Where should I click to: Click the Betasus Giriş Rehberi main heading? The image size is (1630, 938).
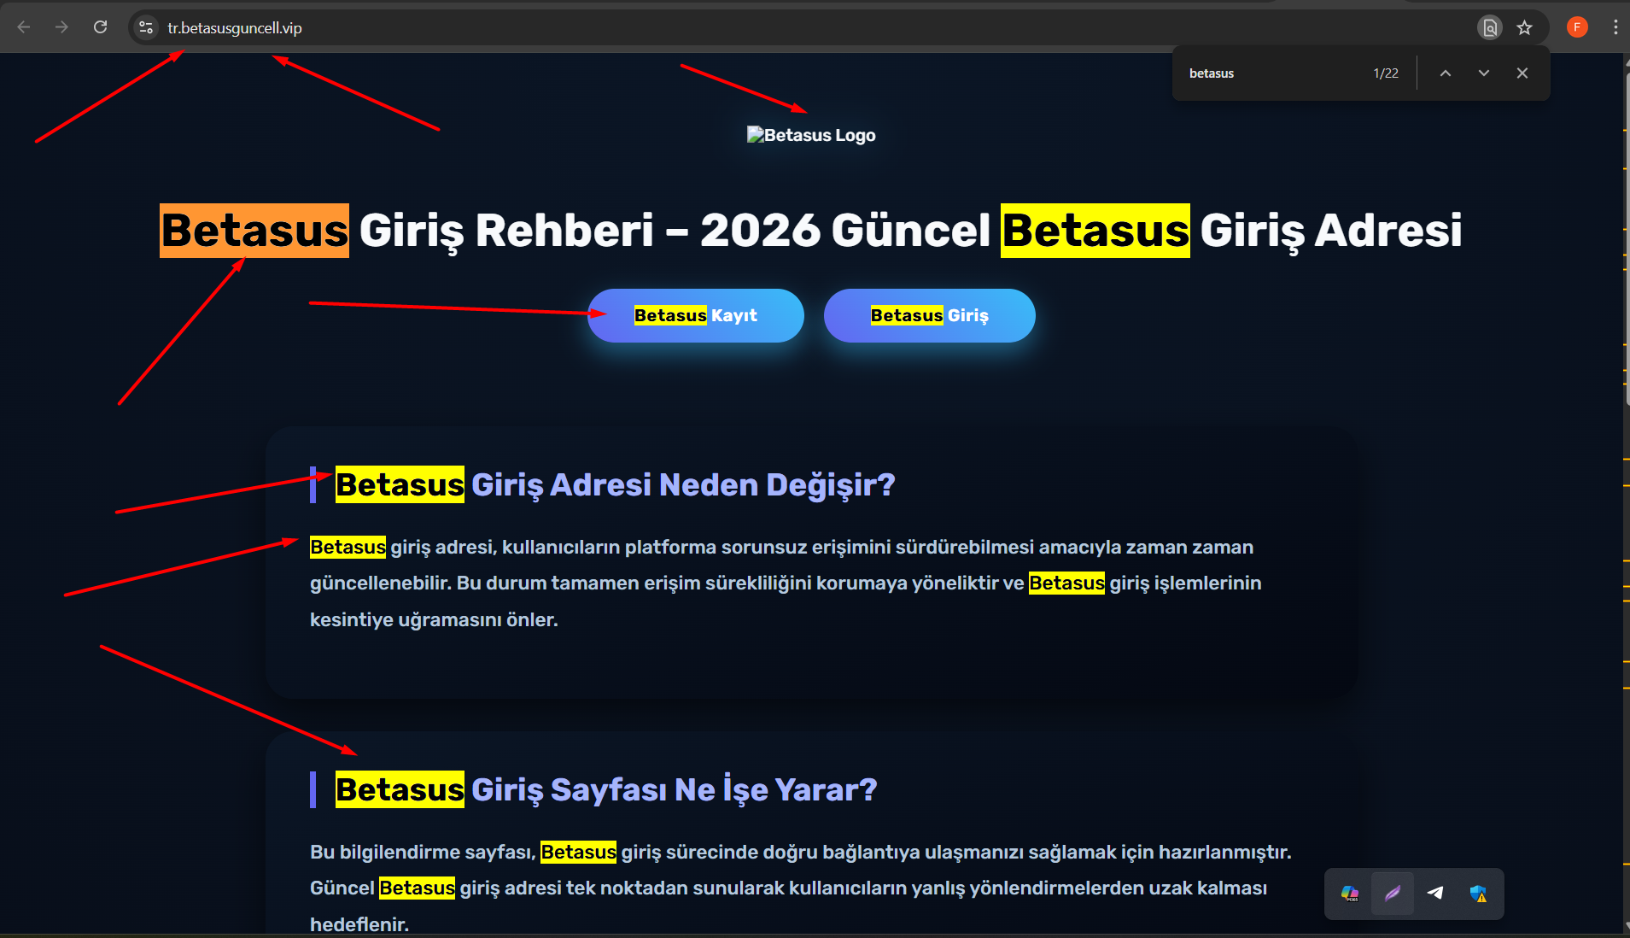(x=811, y=231)
